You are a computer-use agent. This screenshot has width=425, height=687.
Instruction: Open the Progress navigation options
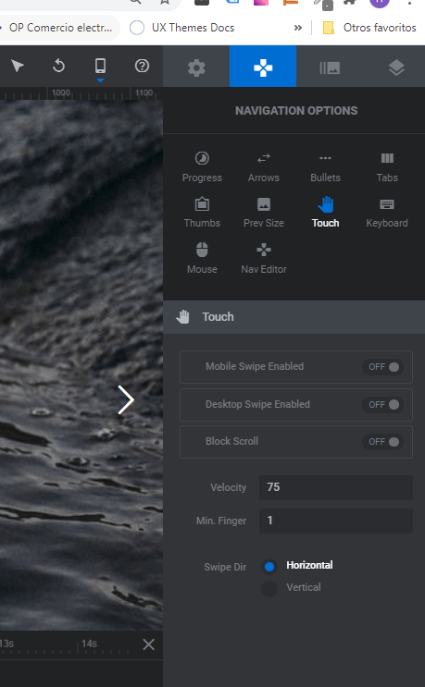point(202,166)
